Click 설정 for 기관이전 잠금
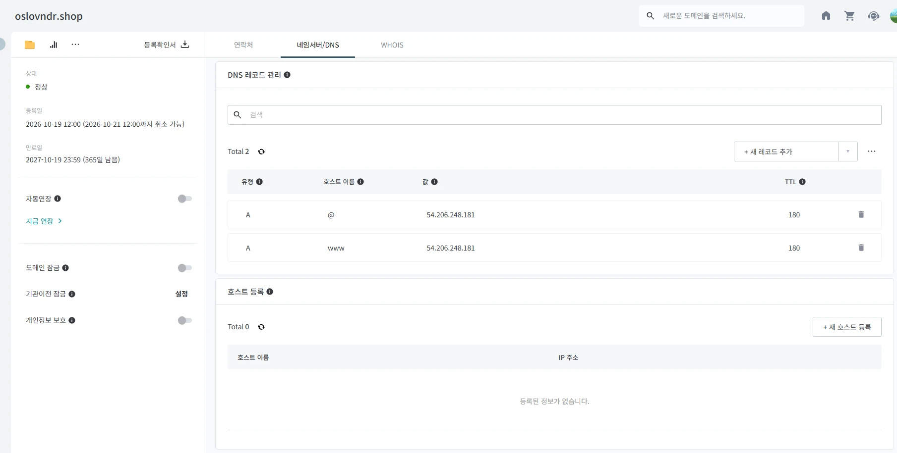Screen dimensions: 897x453 point(181,294)
